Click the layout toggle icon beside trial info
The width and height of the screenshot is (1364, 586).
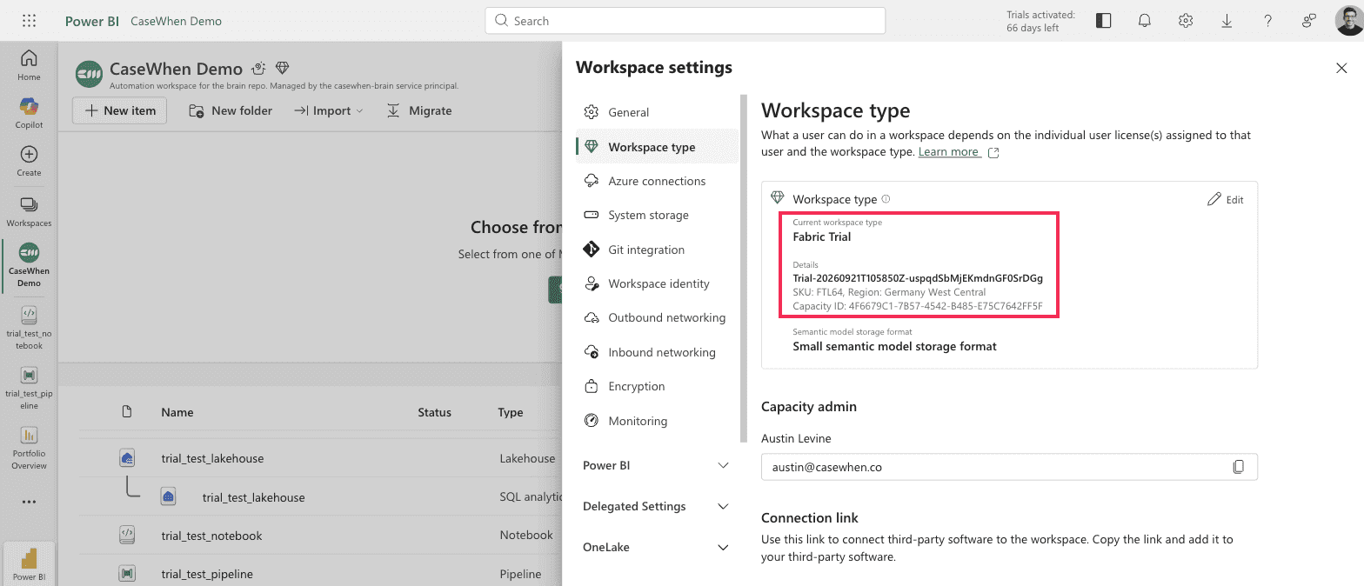coord(1103,21)
